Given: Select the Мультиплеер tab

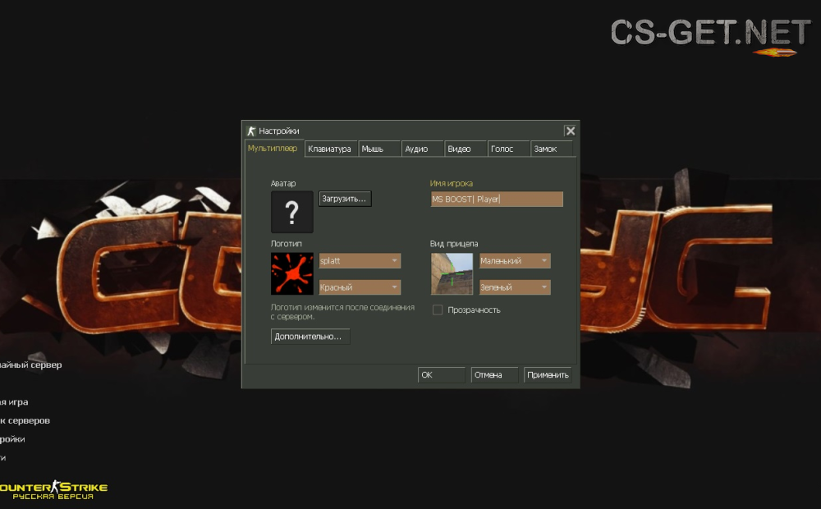Looking at the screenshot, I should coord(274,149).
